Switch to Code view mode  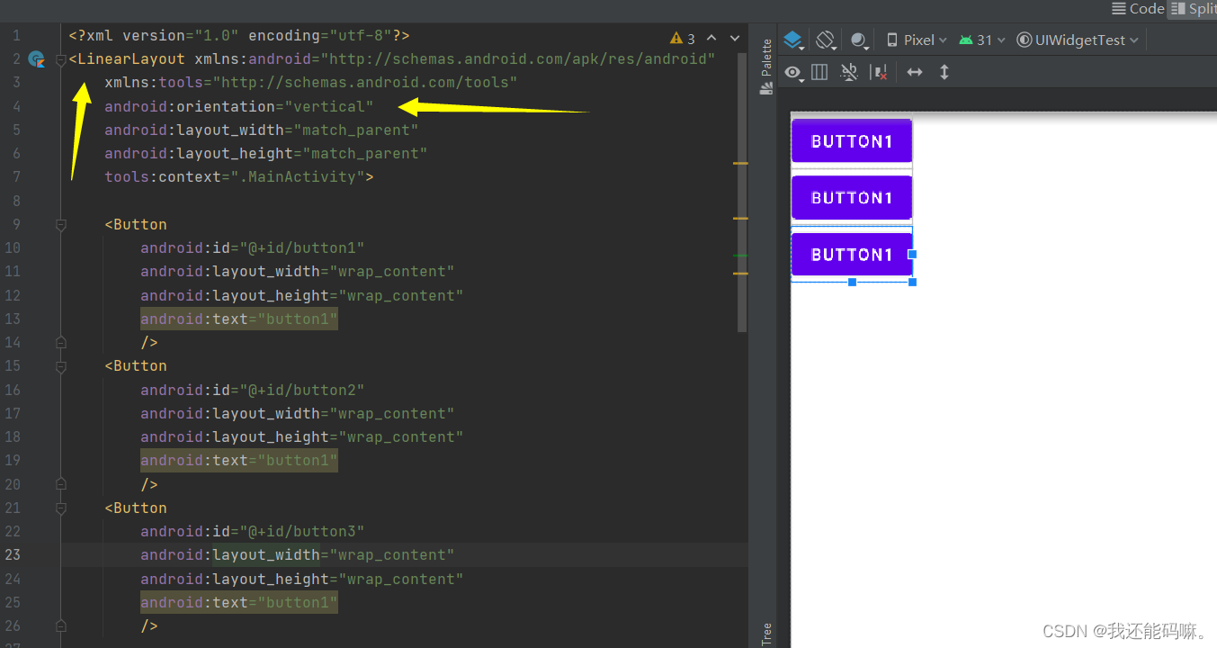(1138, 9)
